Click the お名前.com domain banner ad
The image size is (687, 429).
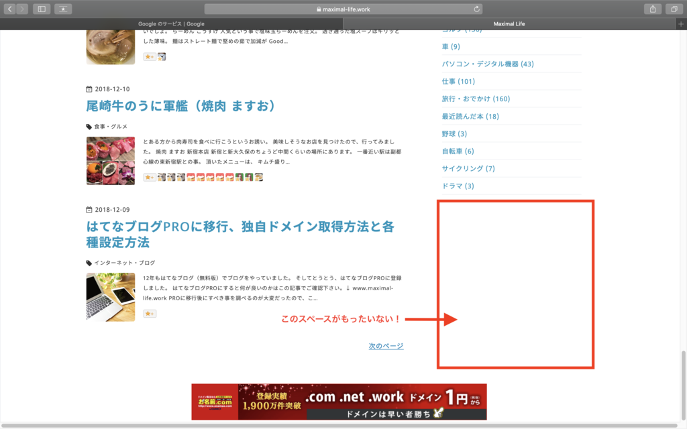coord(339,402)
